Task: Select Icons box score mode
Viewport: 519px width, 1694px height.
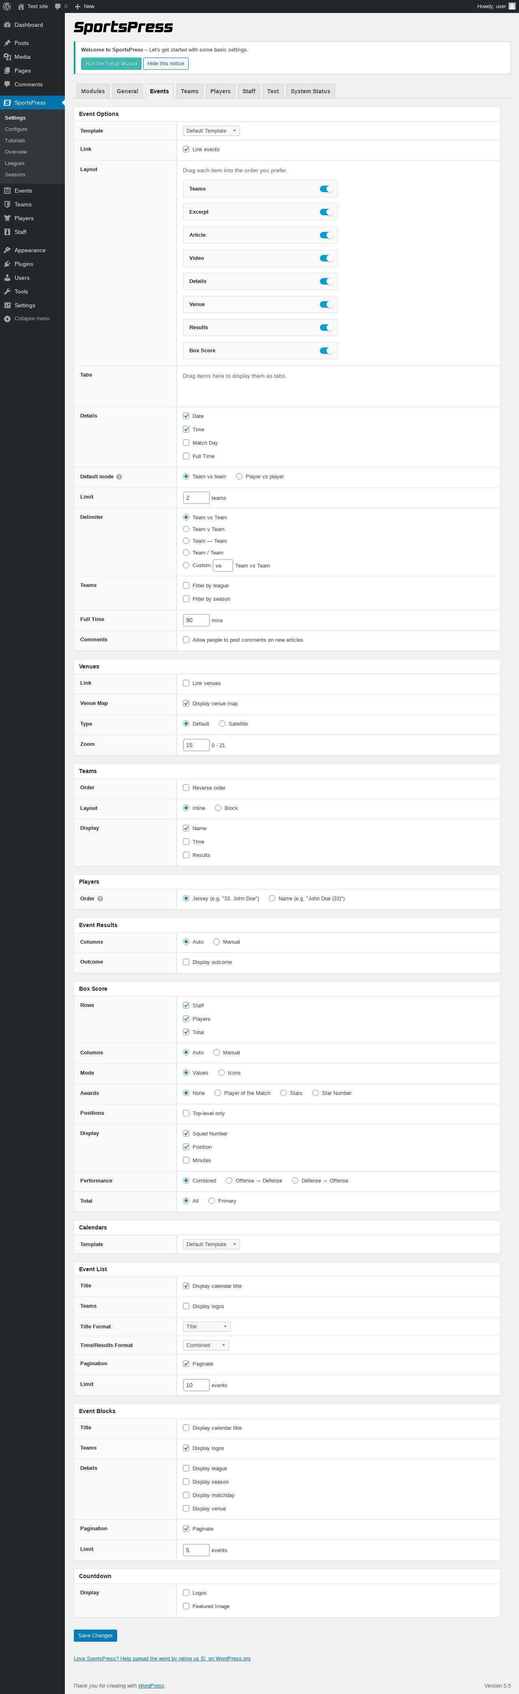Action: (x=221, y=1073)
